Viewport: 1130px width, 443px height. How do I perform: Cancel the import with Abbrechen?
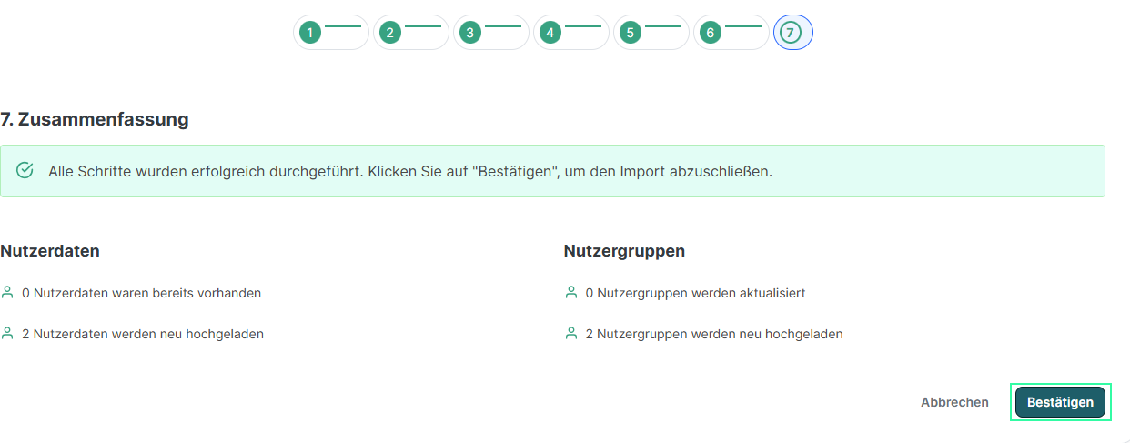click(954, 402)
